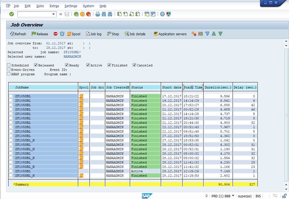The width and height of the screenshot is (289, 199).
Task: Tick the Event-Driven checkbox
Action: [x=9, y=69]
